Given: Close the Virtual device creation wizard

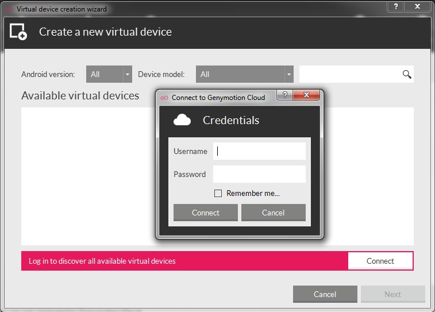Looking at the screenshot, I should 417,6.
